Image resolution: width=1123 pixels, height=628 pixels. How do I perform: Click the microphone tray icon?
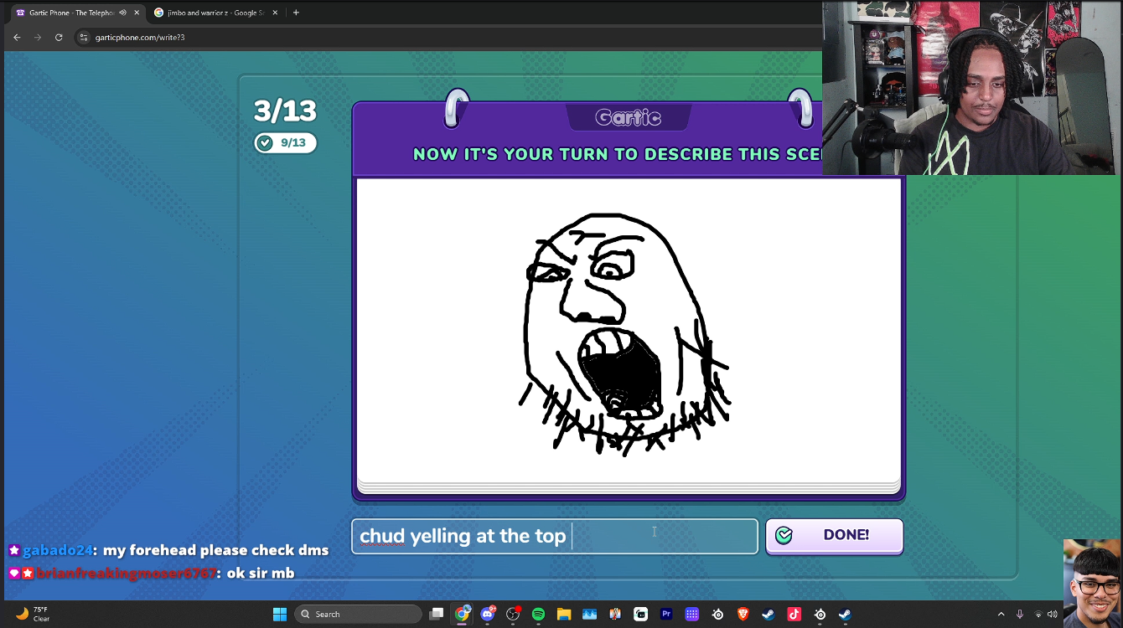click(1020, 614)
